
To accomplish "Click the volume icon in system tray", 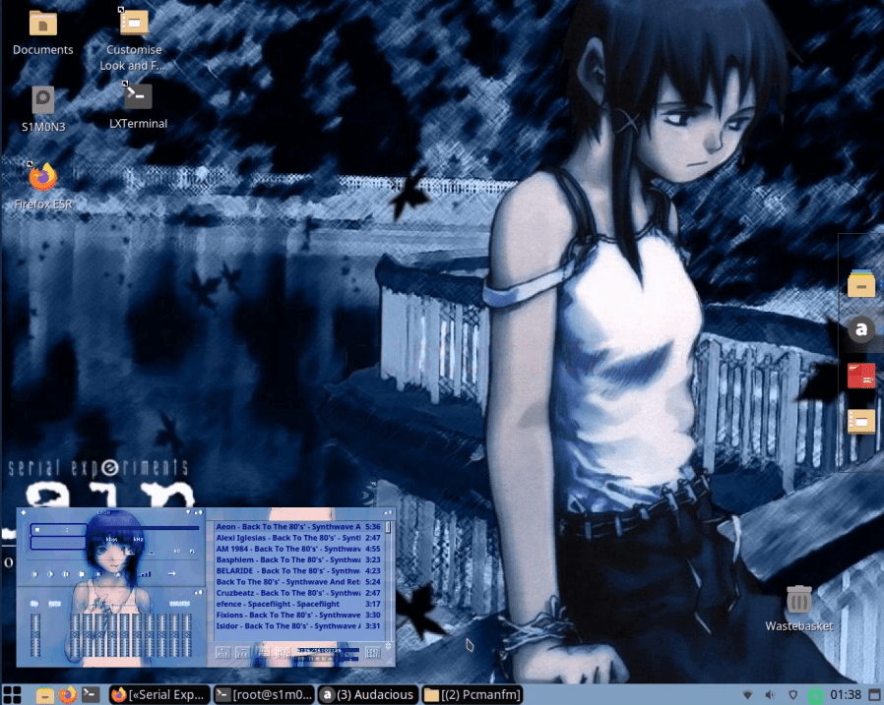I will (x=769, y=695).
